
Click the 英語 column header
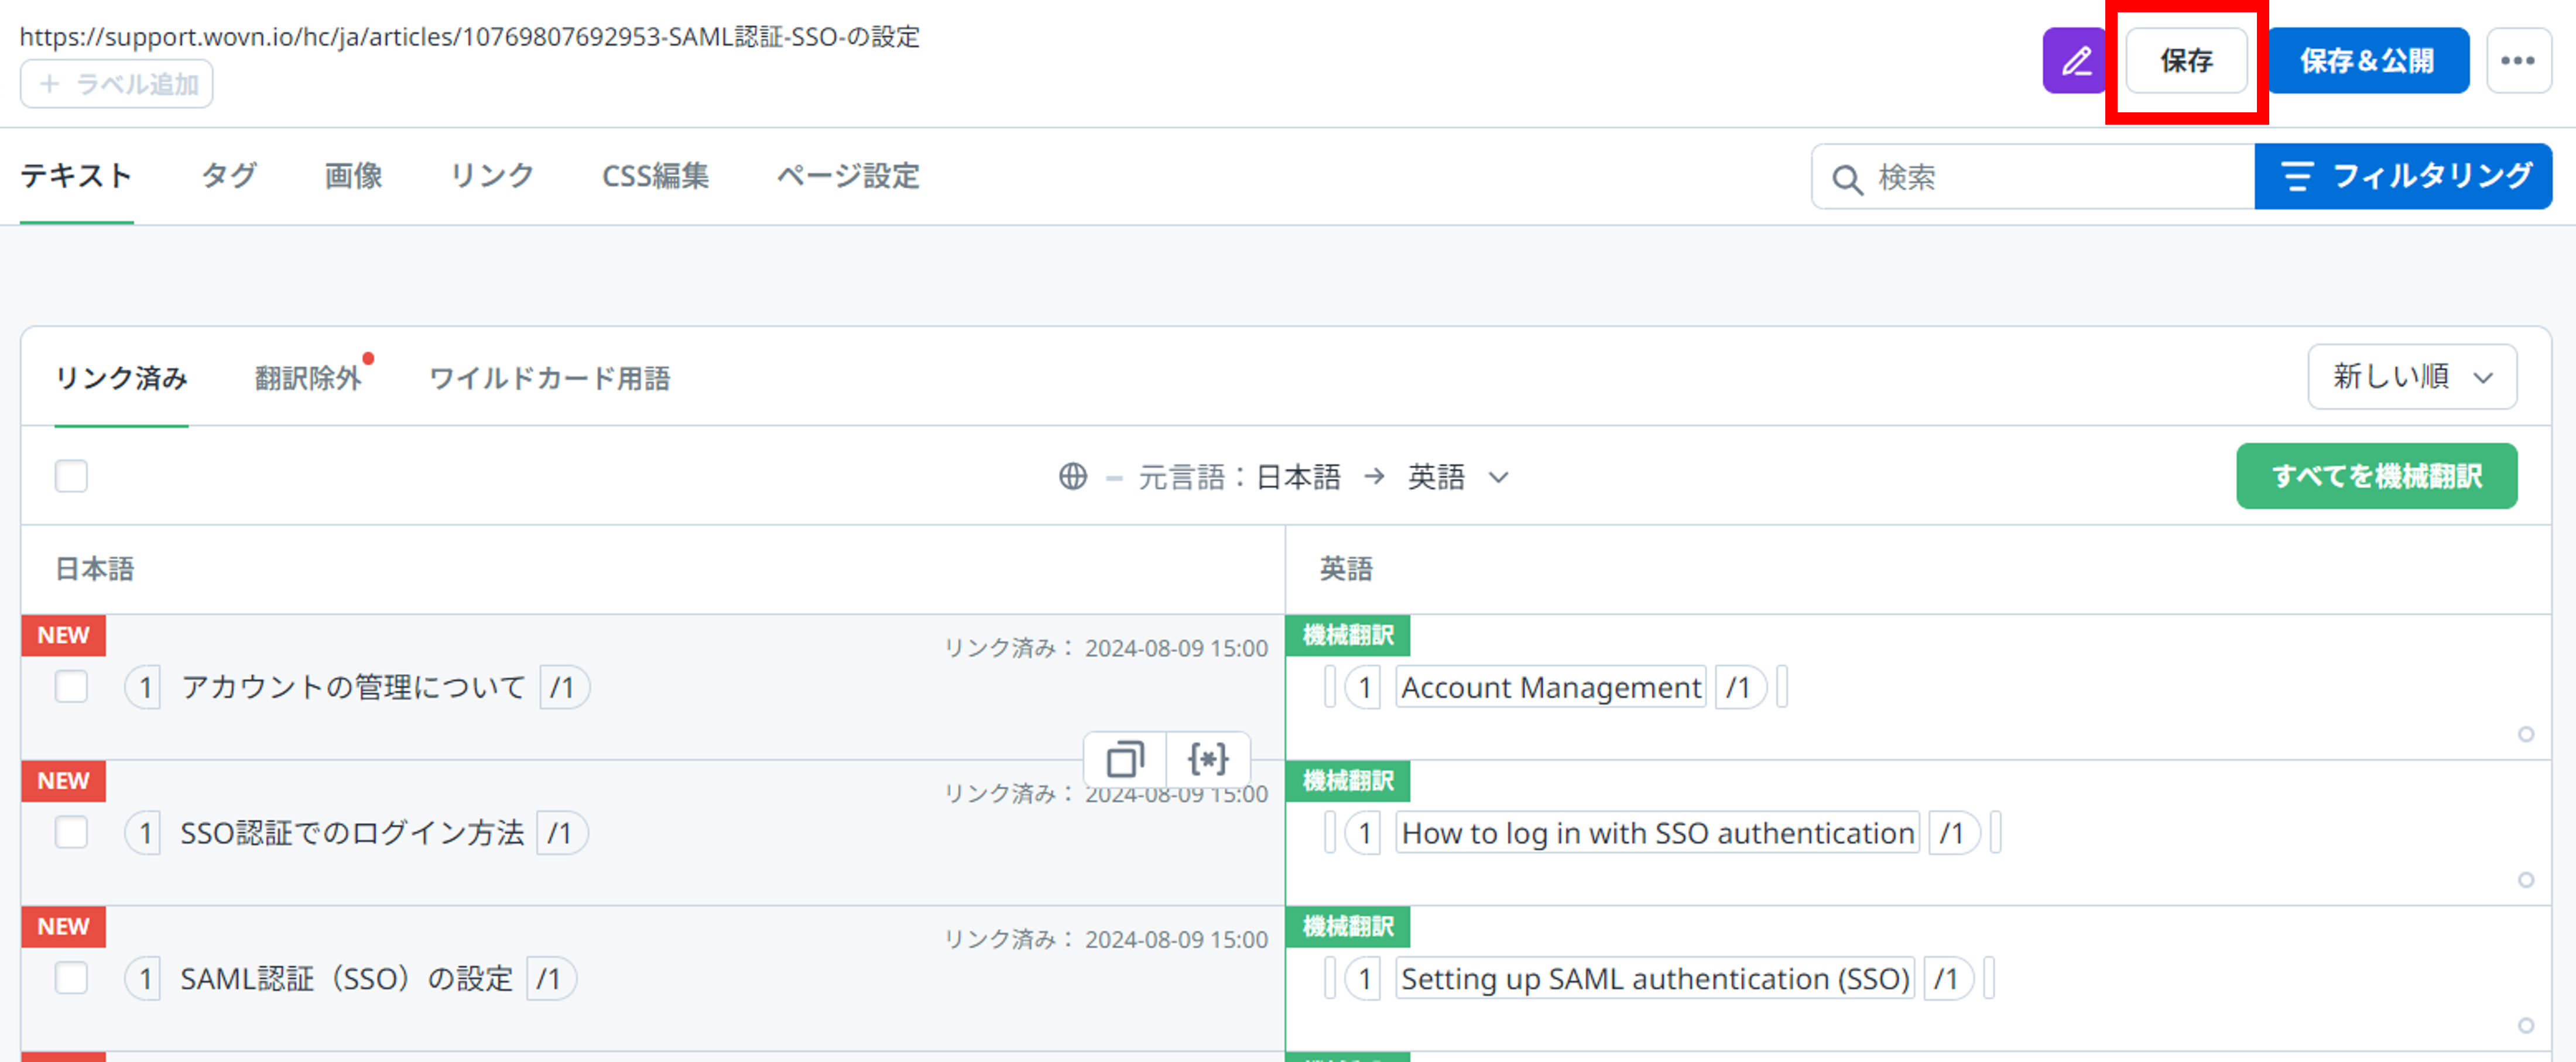point(1346,569)
